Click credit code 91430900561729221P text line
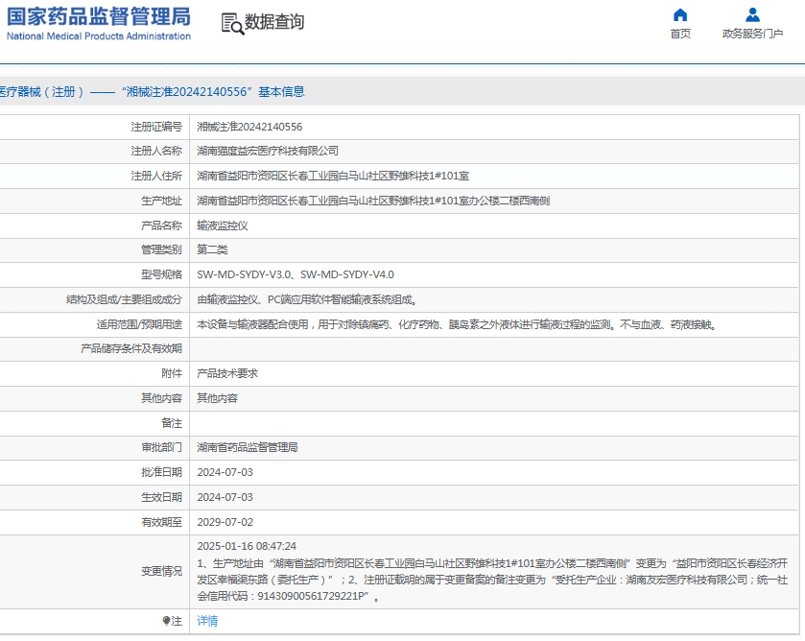Screen dimensions: 805x641 tap(289, 596)
